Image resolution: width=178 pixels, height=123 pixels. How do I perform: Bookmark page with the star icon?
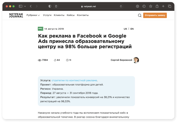(150, 6)
